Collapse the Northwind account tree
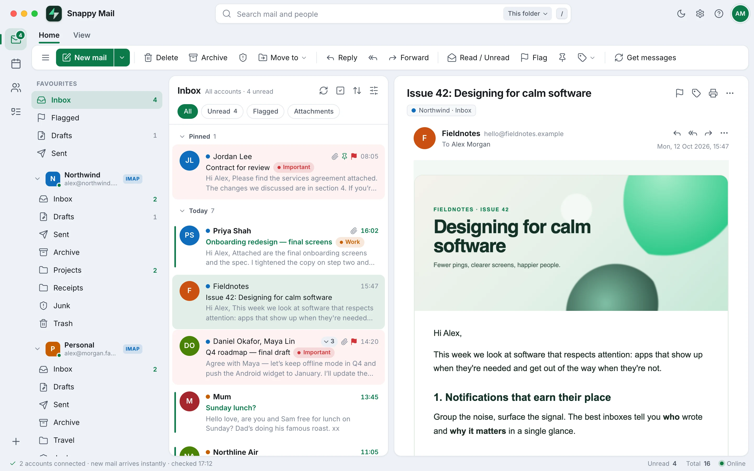This screenshot has height=471, width=754. [x=37, y=179]
